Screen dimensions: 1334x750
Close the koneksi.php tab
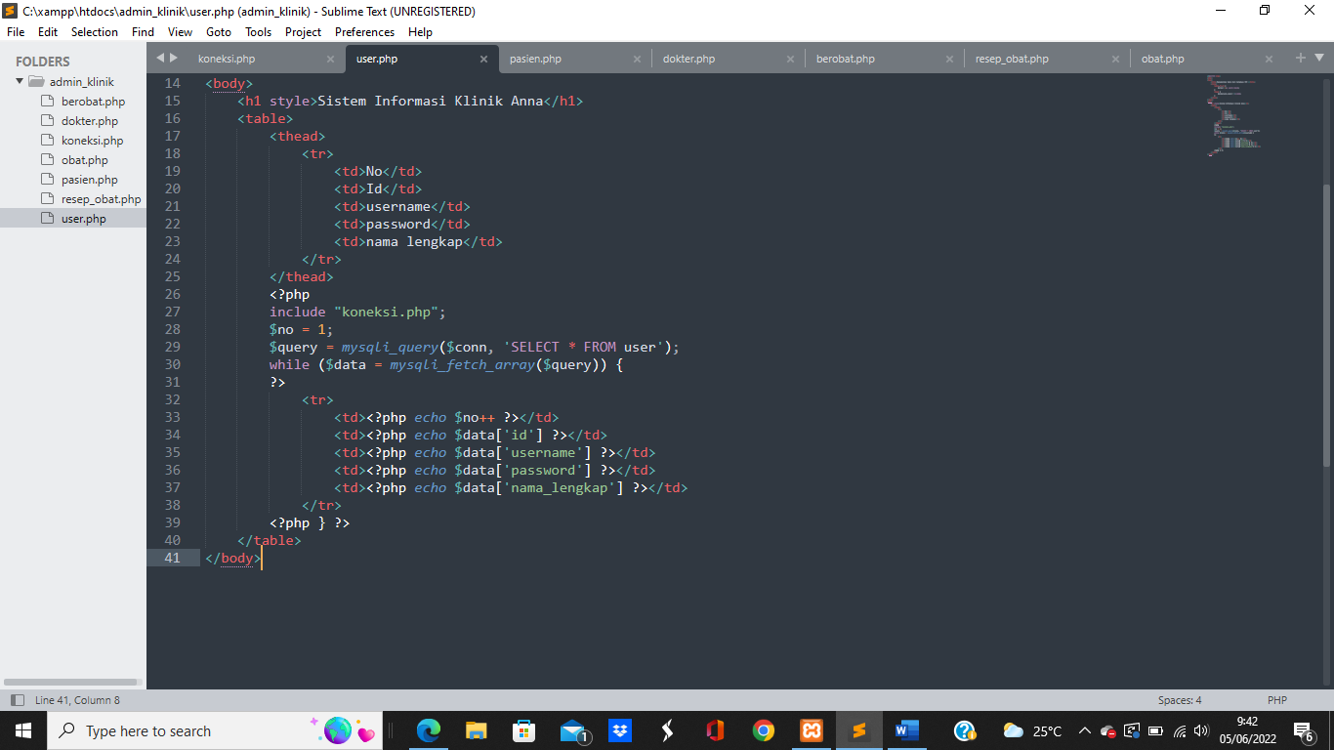point(331,58)
